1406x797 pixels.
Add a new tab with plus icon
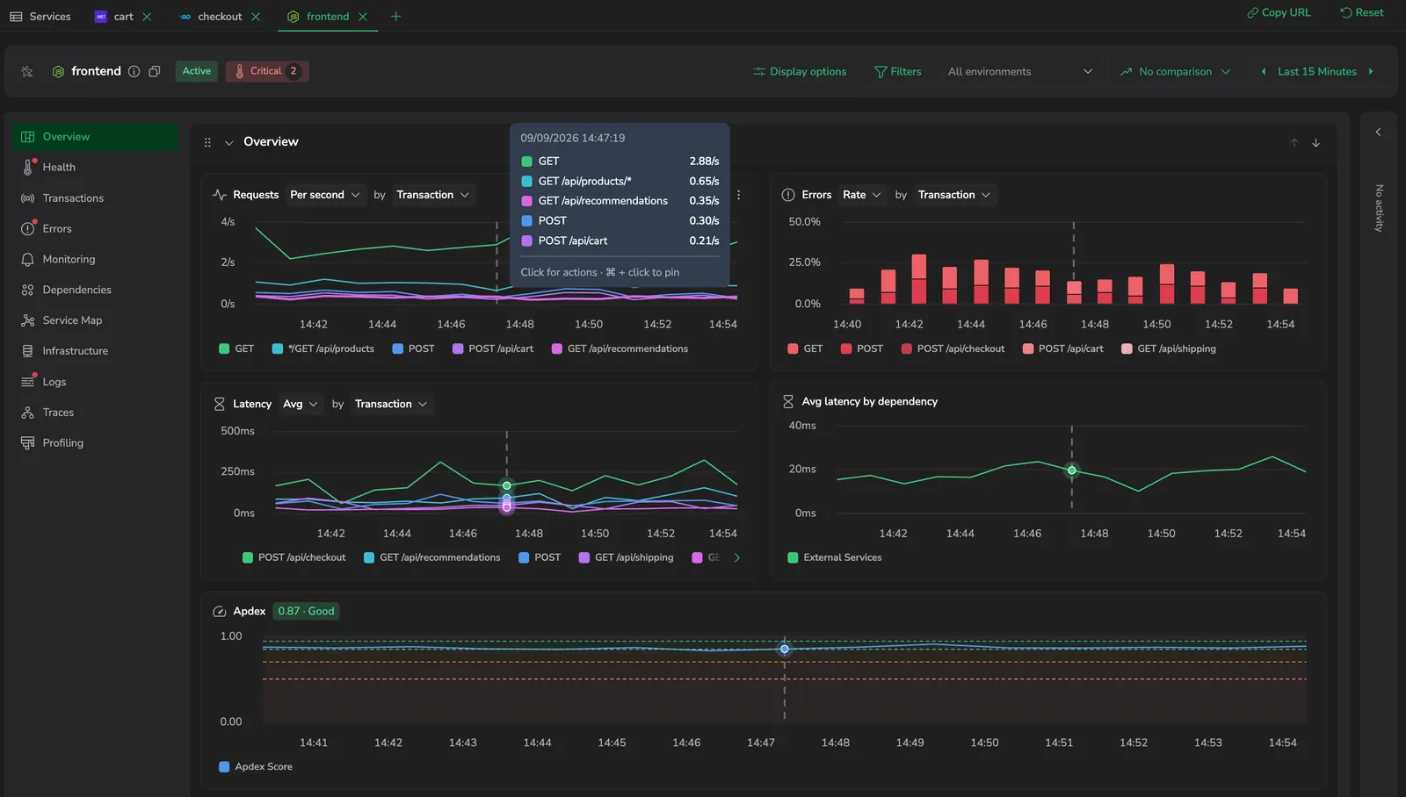click(x=395, y=17)
